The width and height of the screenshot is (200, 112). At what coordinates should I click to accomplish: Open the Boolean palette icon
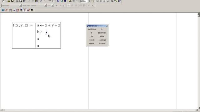click(21, 10)
